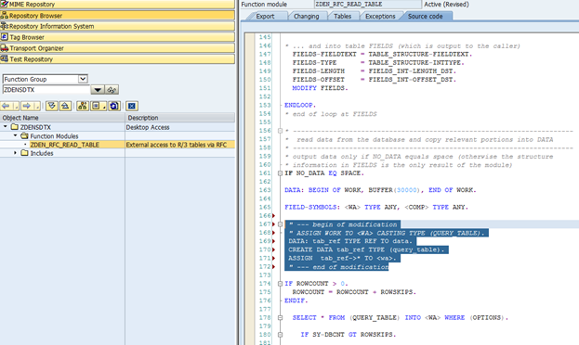Viewport: 579px width, 345px height.
Task: Click the 'ENDIF.' statement on line 176
Action: [x=296, y=300]
